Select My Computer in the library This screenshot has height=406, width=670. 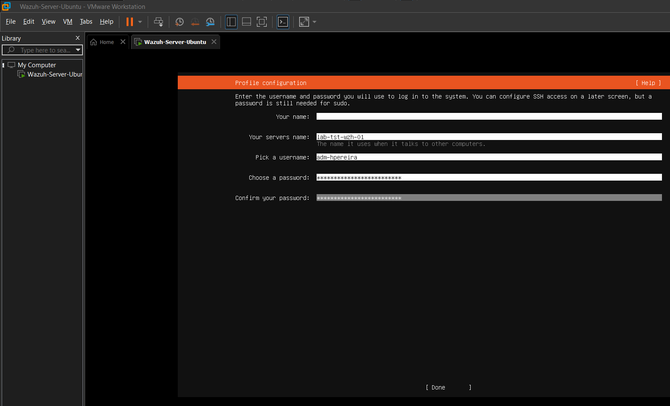point(37,65)
